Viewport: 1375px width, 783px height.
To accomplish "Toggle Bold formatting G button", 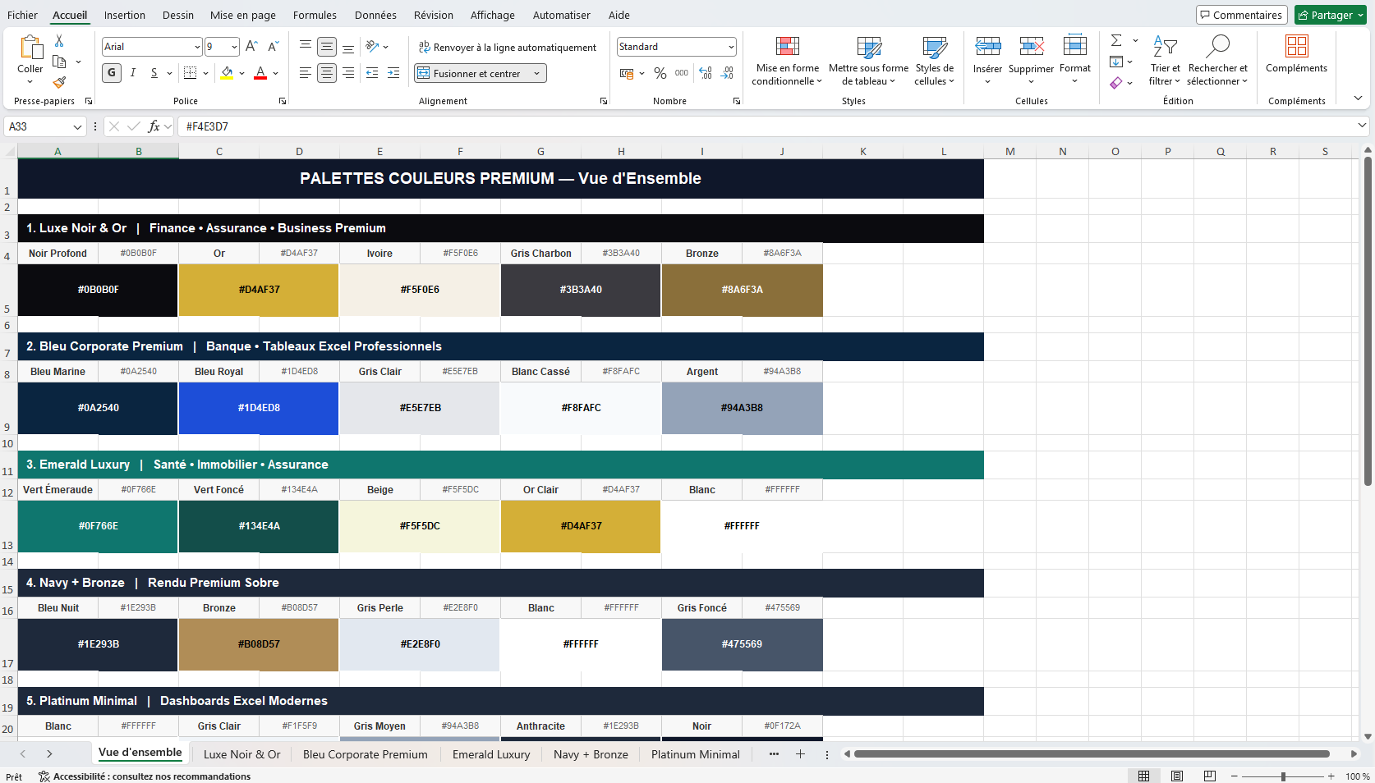I will coord(112,73).
